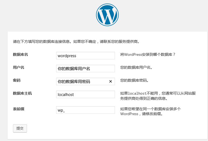Image resolution: width=208 pixels, height=141 pixels.
Task: Click the 表前缀 label
Action: 19,109
